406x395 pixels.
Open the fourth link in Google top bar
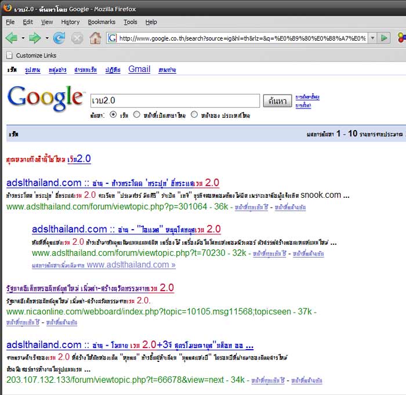[x=85, y=70]
